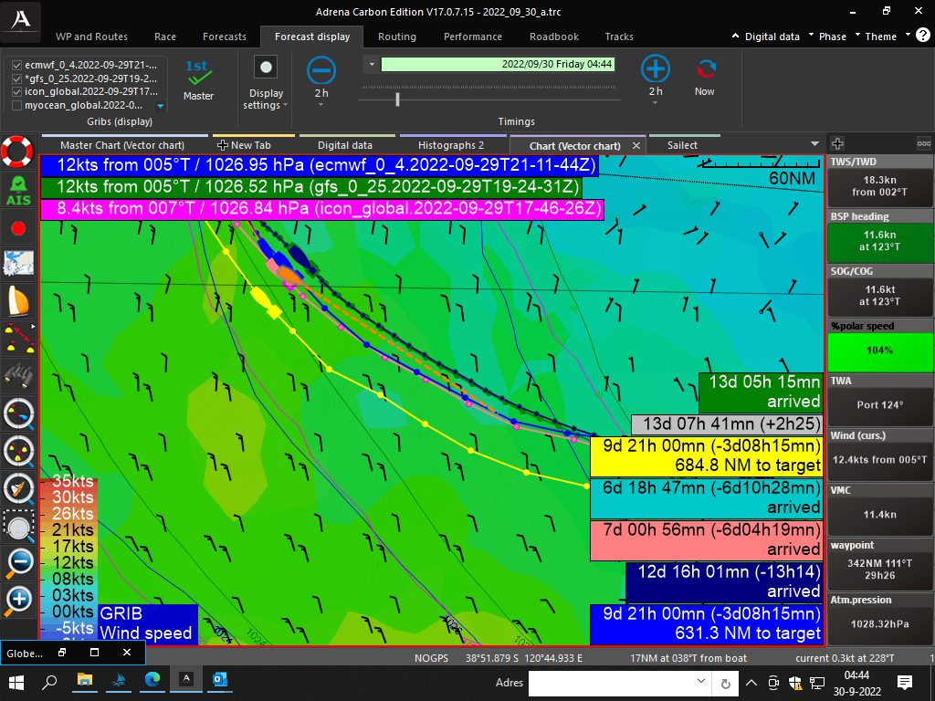Switch to the Routing ribbon tab
Viewport: 935px width, 701px height.
pos(396,37)
